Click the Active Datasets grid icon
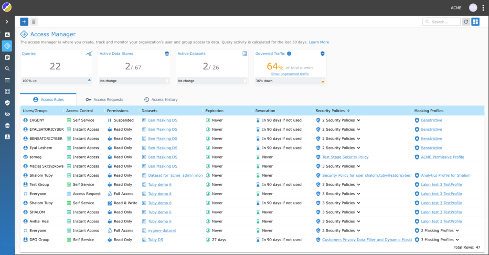 coord(245,53)
